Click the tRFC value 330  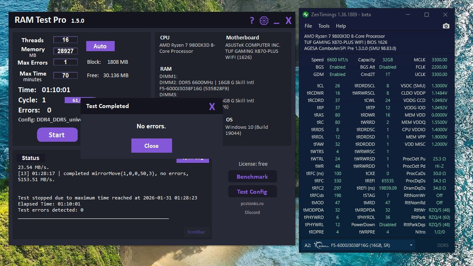338,181
